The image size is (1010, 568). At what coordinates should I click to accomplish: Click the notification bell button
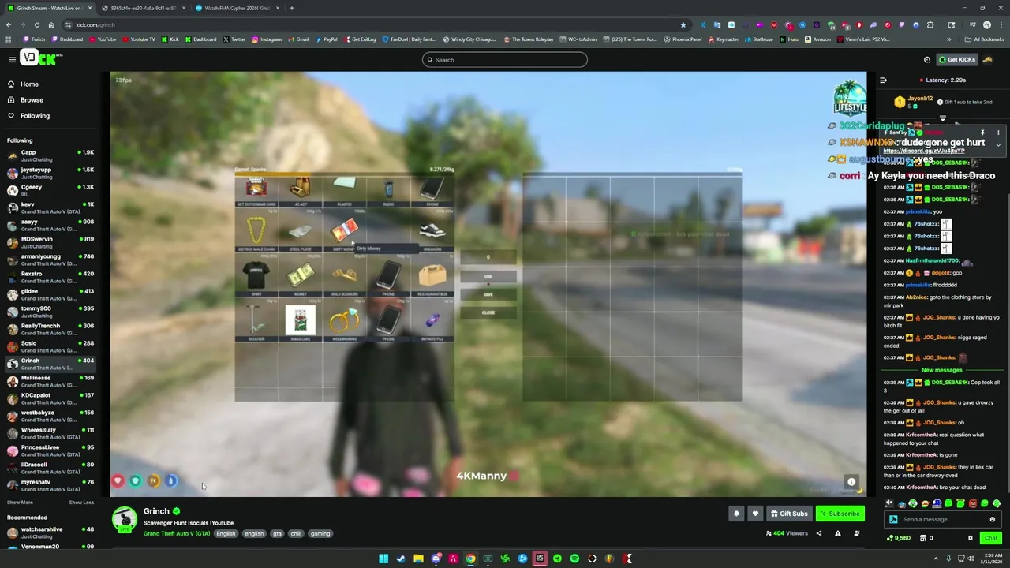click(x=736, y=514)
